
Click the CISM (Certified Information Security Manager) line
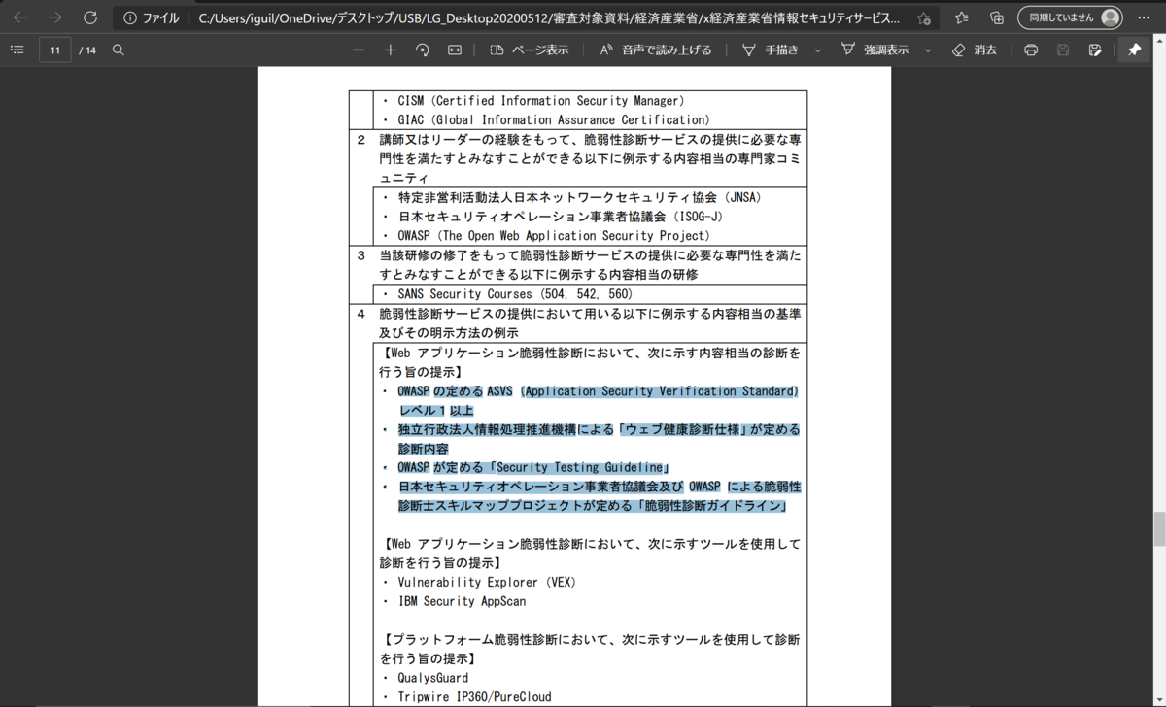coord(541,101)
